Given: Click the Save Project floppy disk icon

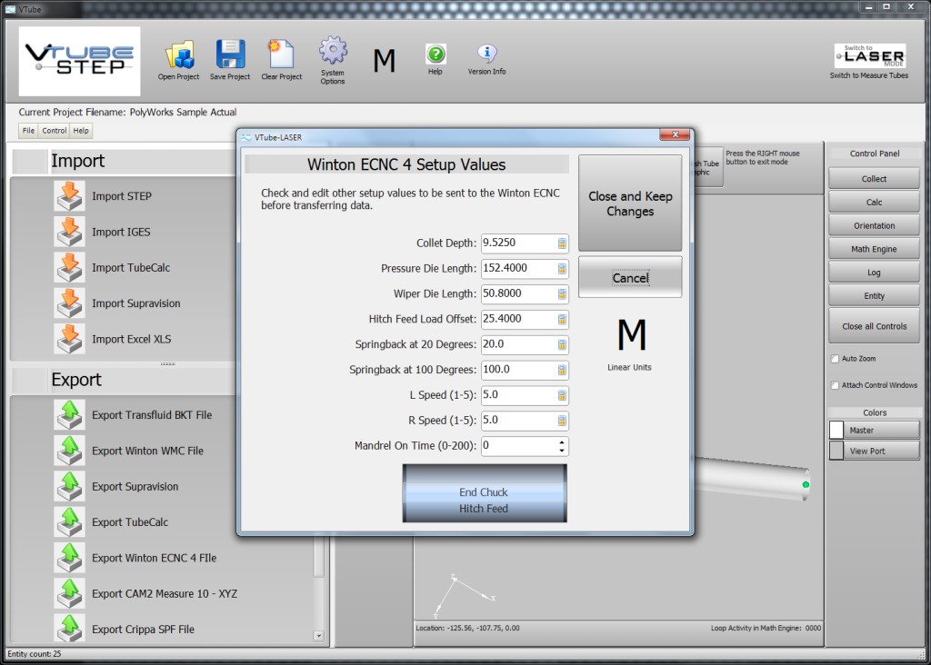Looking at the screenshot, I should click(x=230, y=55).
